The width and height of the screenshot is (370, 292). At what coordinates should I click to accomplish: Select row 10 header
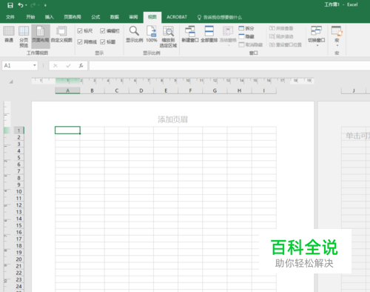click(18, 191)
